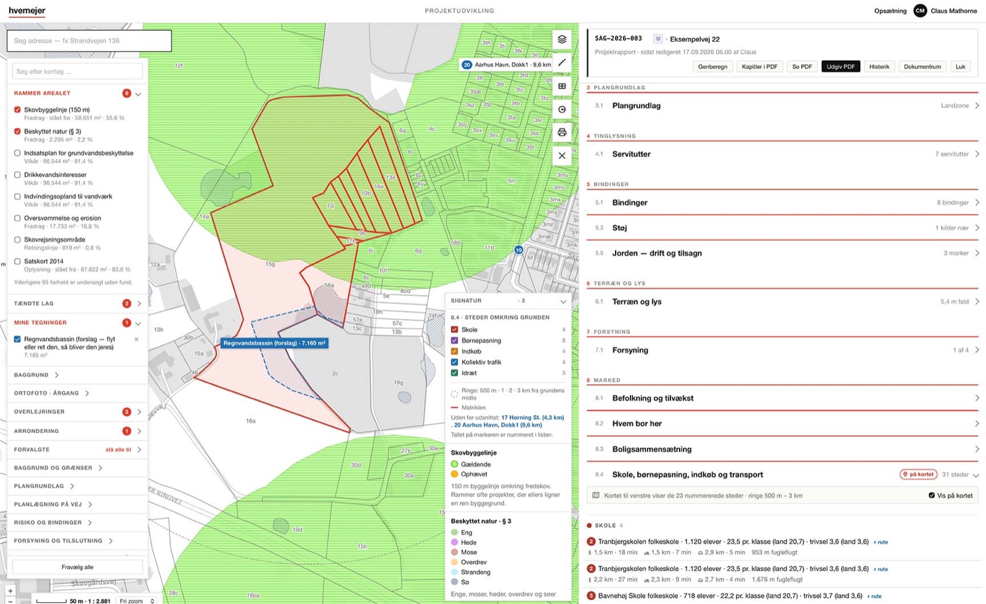Collapse Mine tegninger section chevron

pos(138,323)
